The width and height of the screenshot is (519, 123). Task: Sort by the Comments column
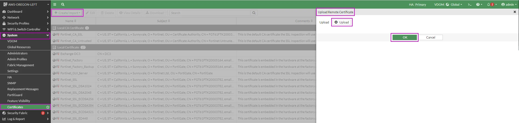click(304, 21)
